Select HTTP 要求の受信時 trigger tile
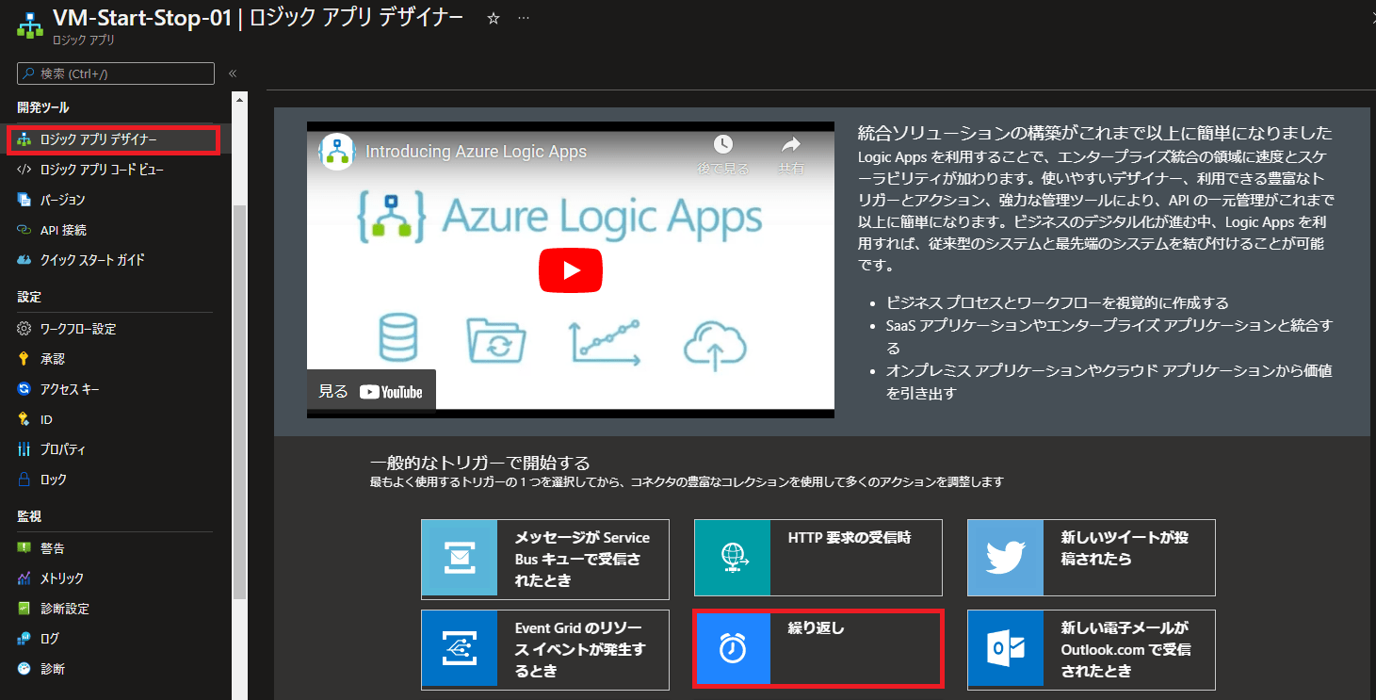The width and height of the screenshot is (1376, 700). click(818, 558)
